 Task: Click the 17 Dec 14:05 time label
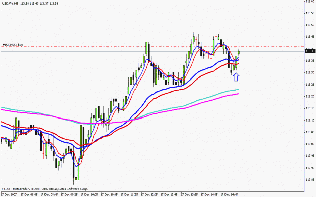click(x=209, y=195)
